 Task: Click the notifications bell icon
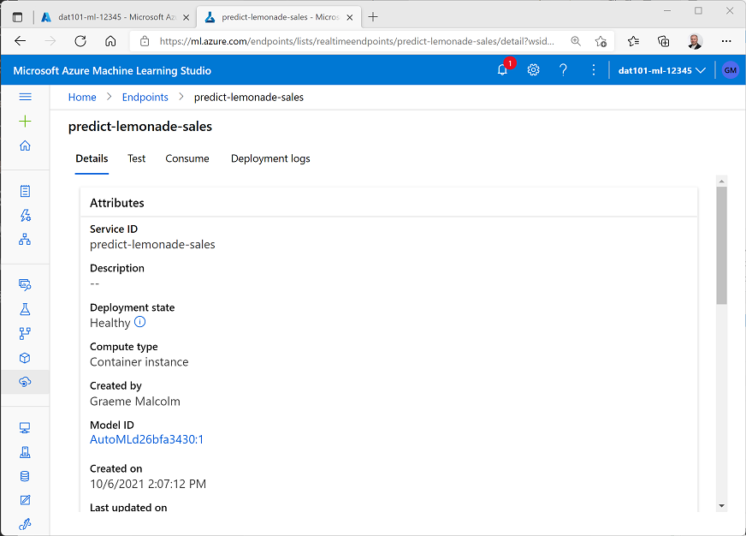point(502,69)
